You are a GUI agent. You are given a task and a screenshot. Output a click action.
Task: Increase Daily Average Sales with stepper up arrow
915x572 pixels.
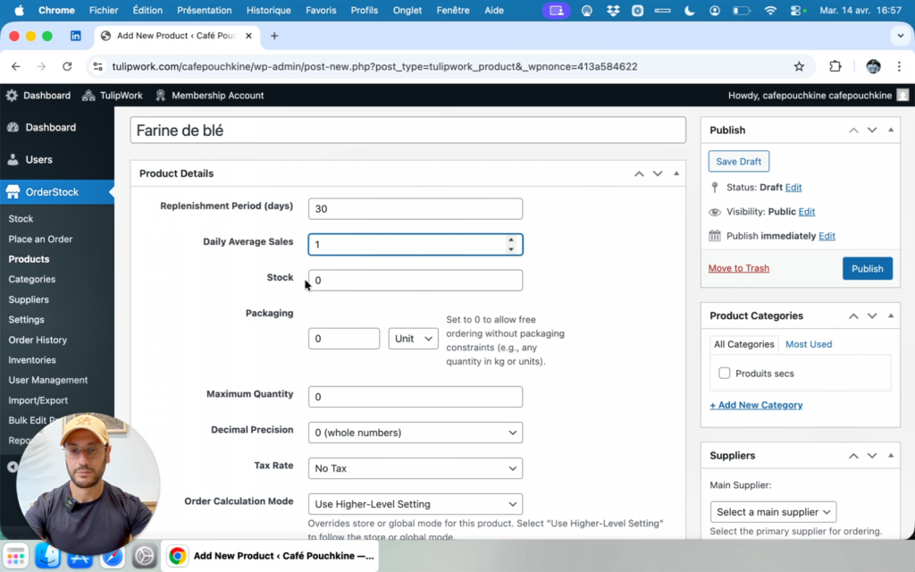tap(511, 240)
